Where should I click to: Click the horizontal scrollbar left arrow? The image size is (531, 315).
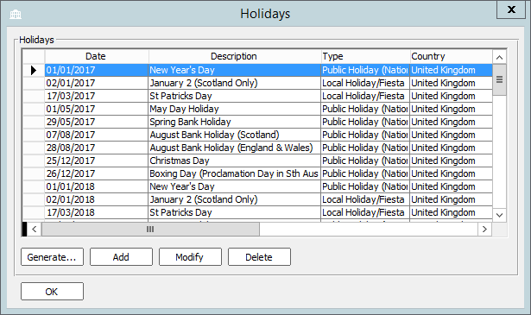[x=35, y=229]
